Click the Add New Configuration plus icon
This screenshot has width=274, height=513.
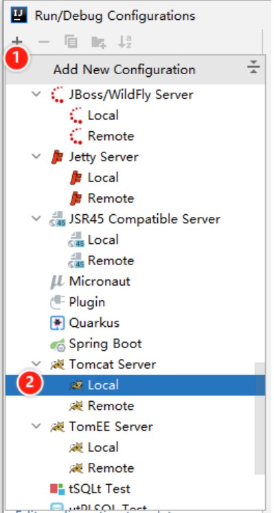coord(16,42)
